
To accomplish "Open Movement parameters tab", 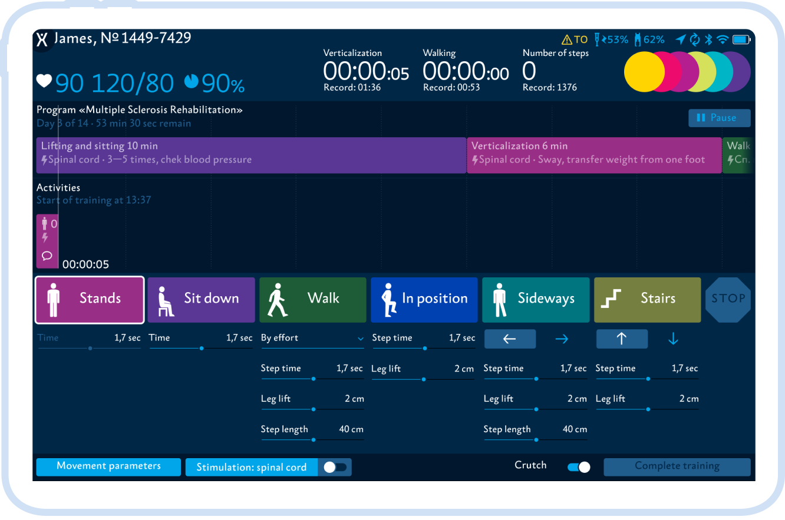I will click(108, 466).
